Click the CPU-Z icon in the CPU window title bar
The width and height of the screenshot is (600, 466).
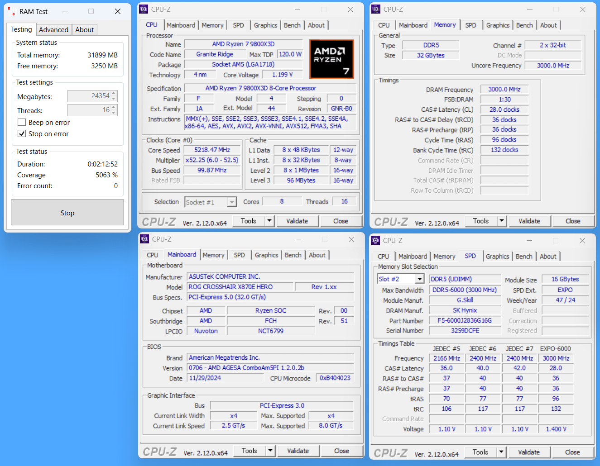point(144,9)
